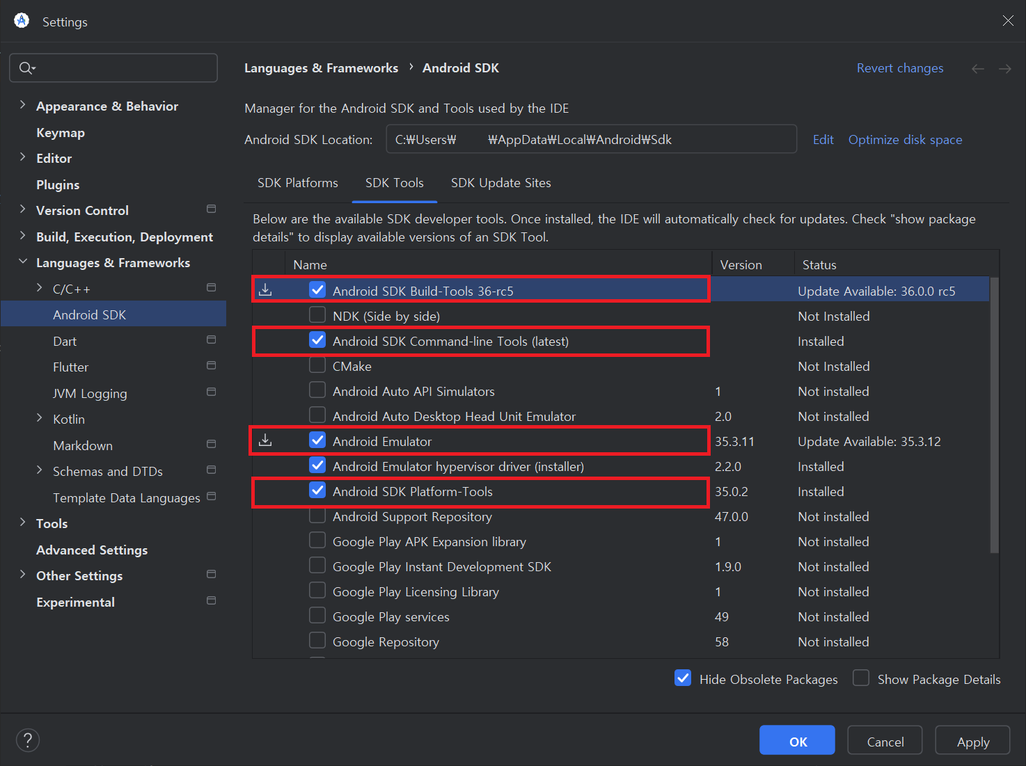
Task: Click the download icon beside Build-Tools 36-rc5
Action: (x=265, y=289)
